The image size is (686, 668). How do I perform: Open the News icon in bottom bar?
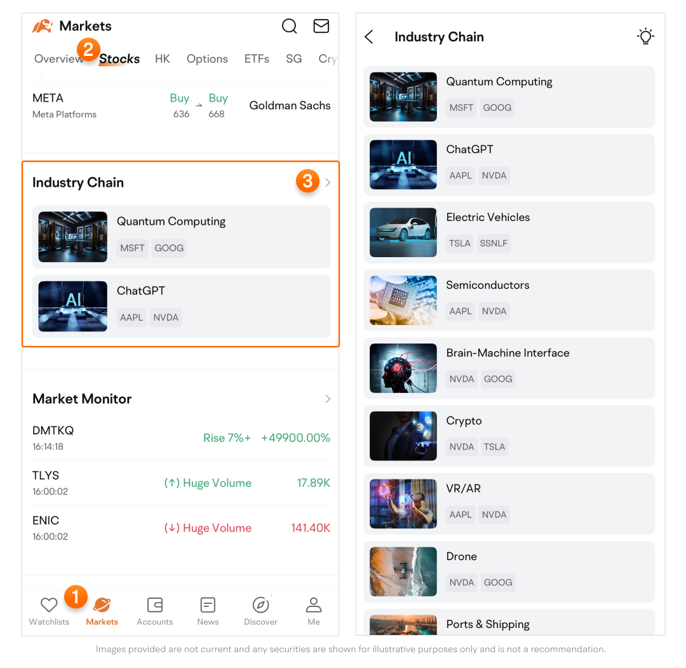(x=208, y=605)
